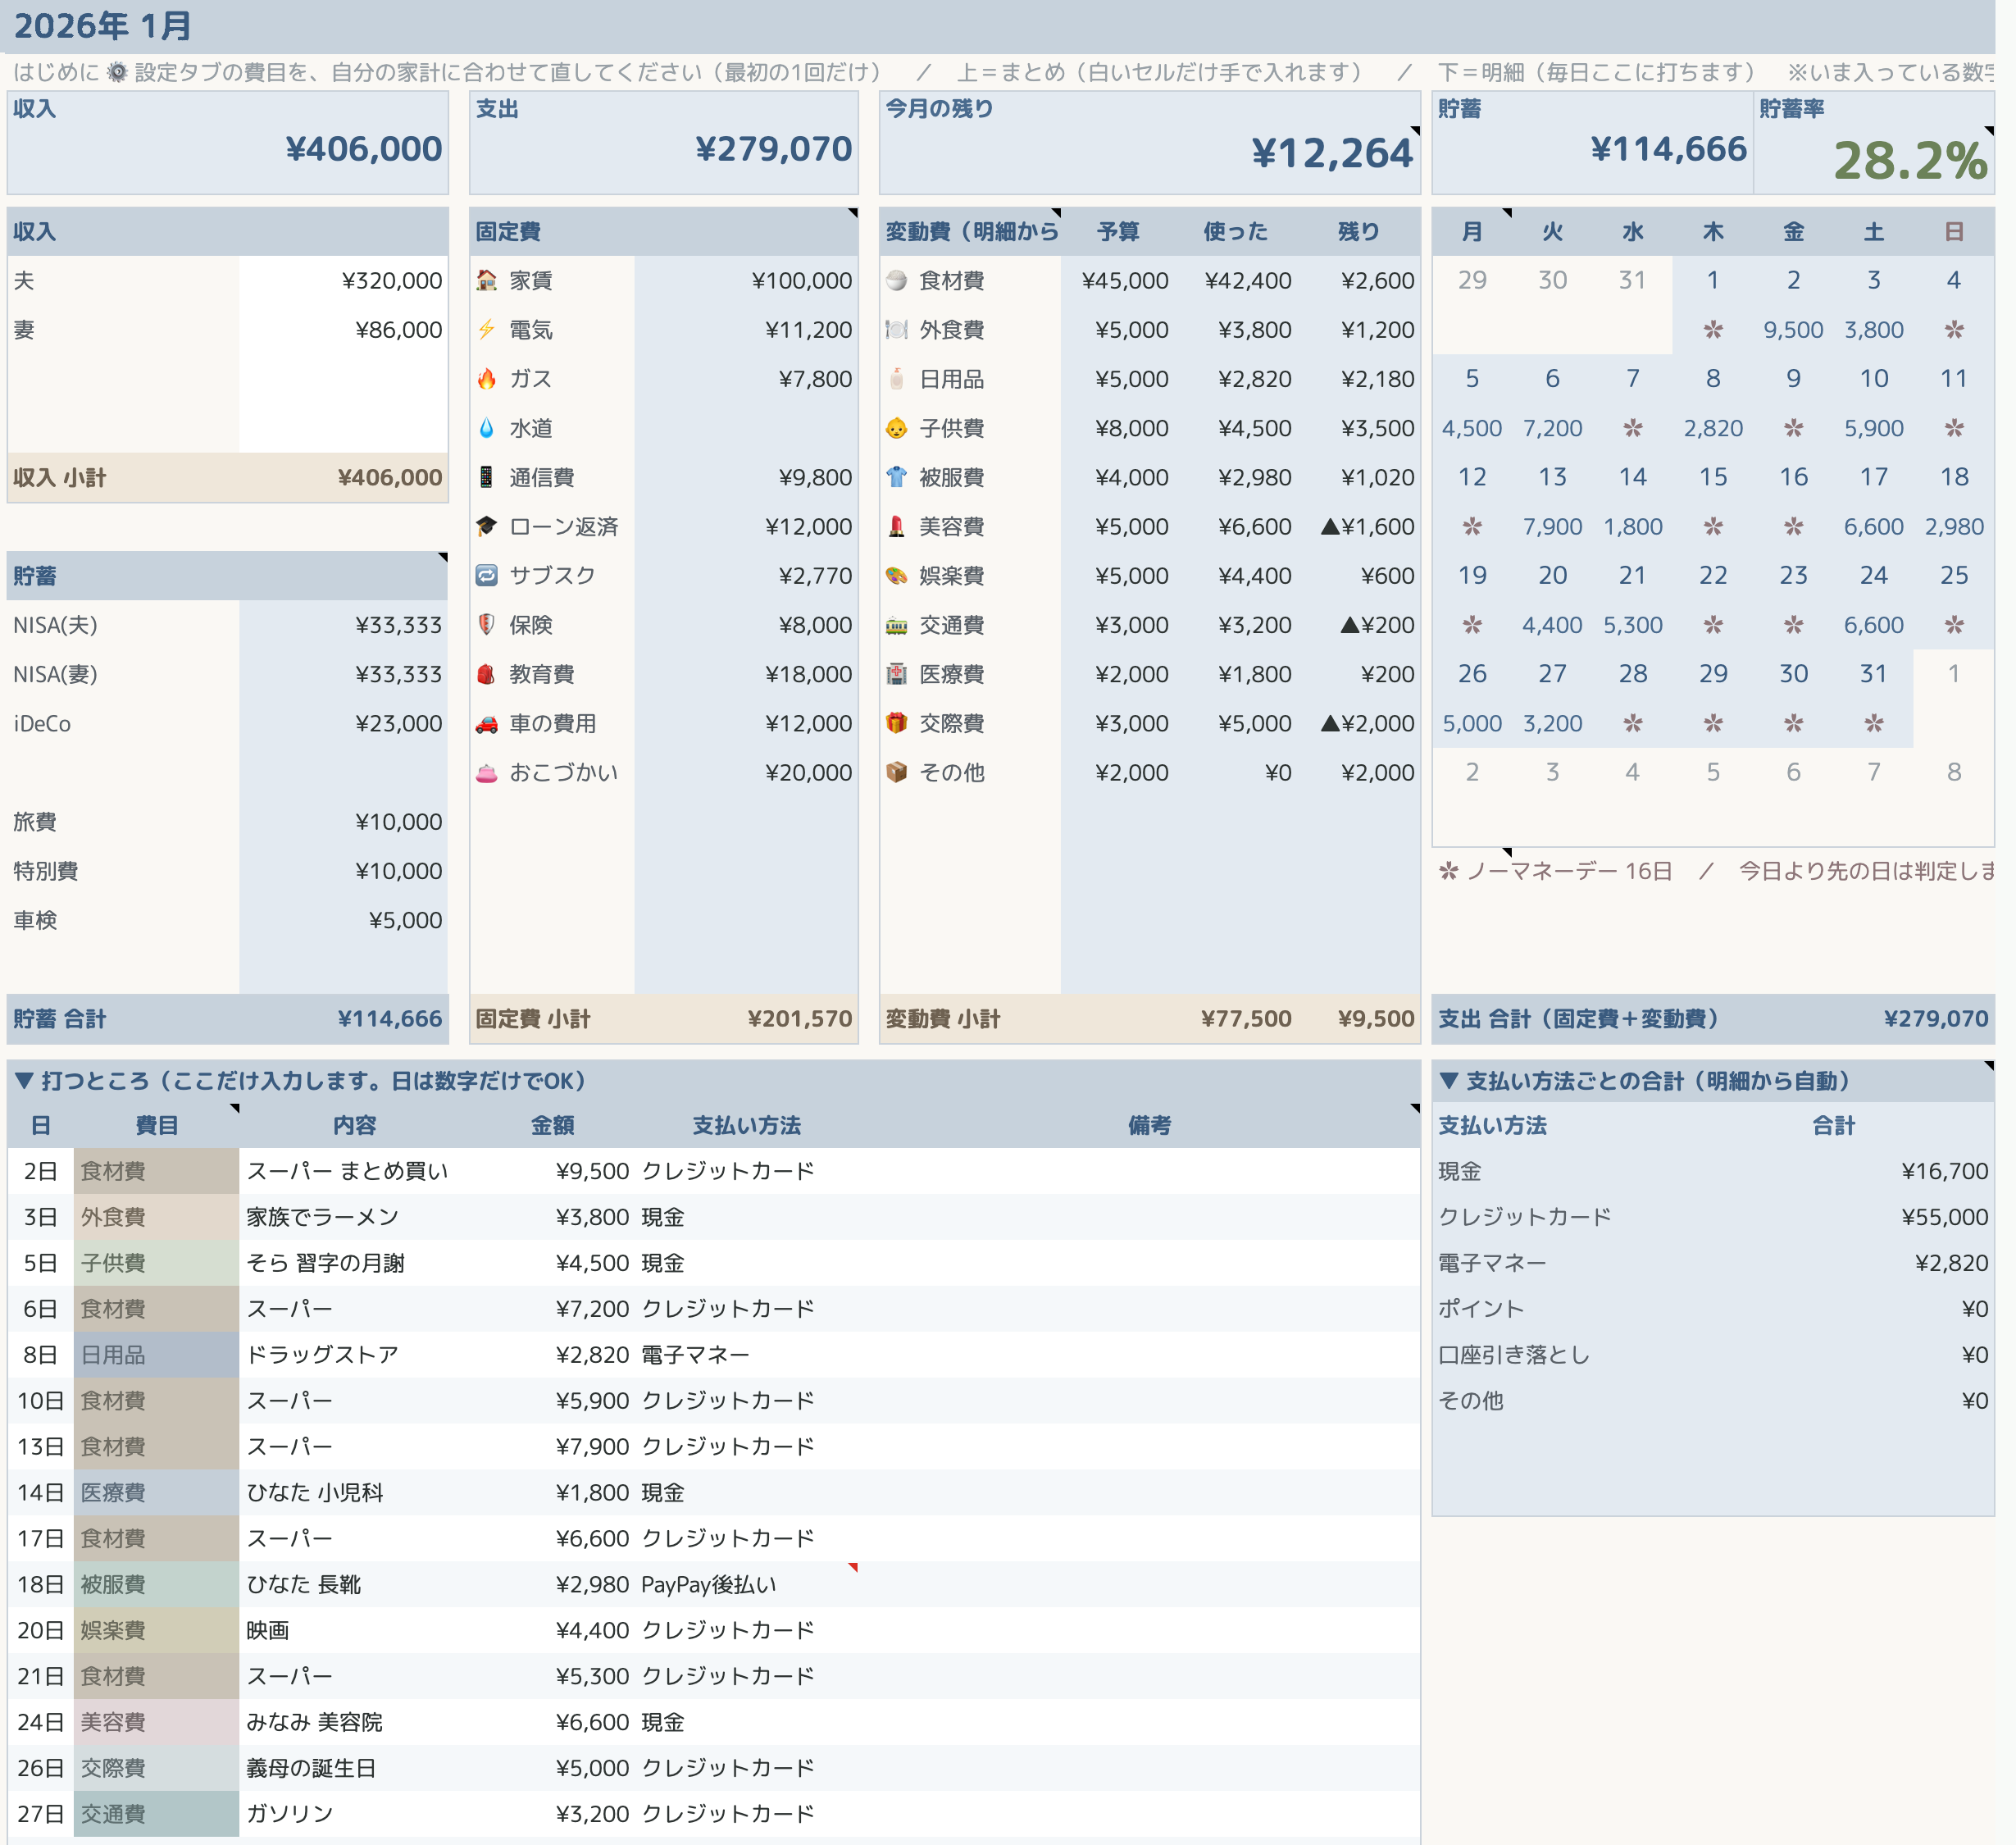Click the house icon next to 家賃
The width and height of the screenshot is (2016, 1845).
coord(486,280)
